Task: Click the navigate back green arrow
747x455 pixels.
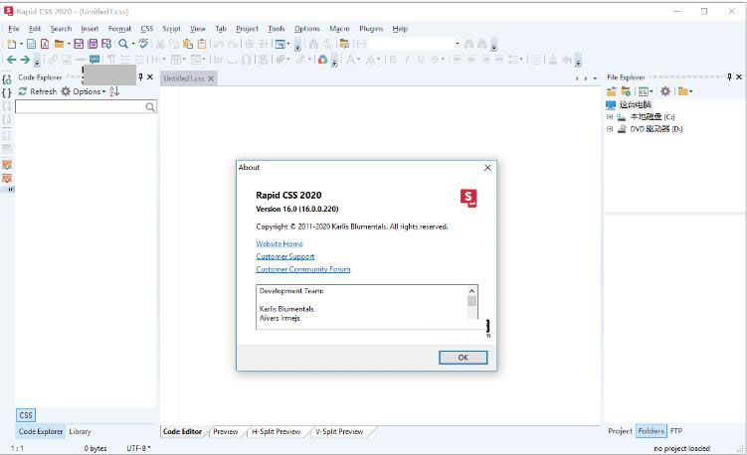Action: pos(11,60)
